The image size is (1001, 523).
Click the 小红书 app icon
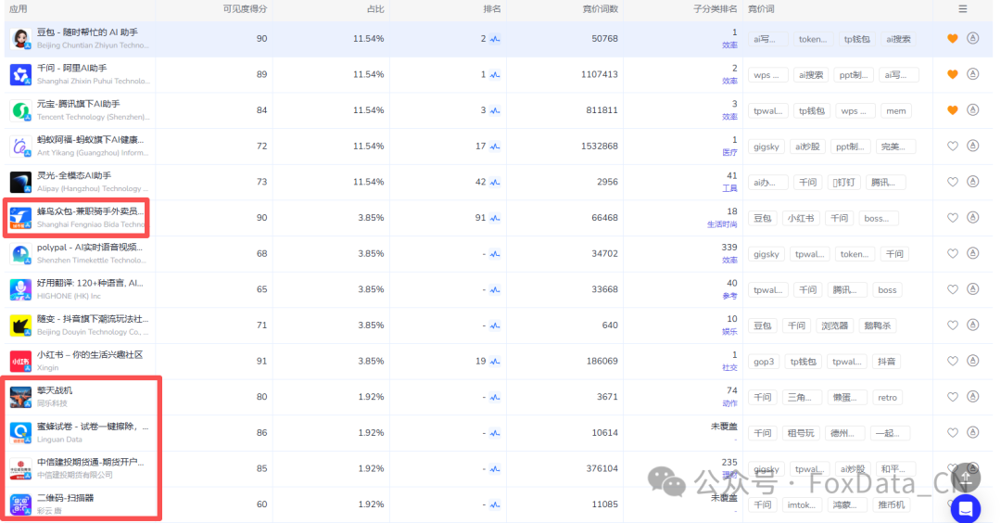[x=20, y=361]
